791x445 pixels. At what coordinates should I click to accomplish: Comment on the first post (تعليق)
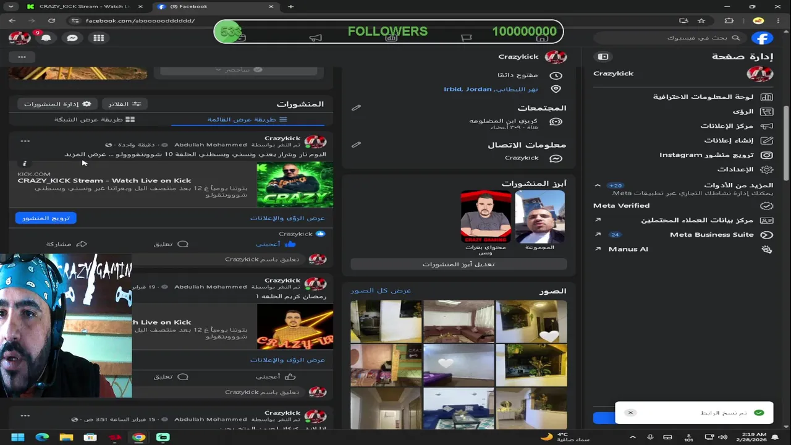pos(171,244)
